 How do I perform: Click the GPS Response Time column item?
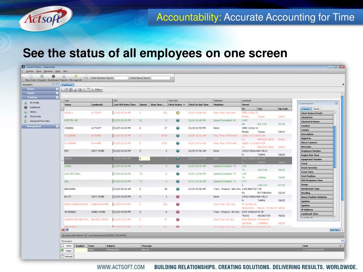tap(317, 180)
